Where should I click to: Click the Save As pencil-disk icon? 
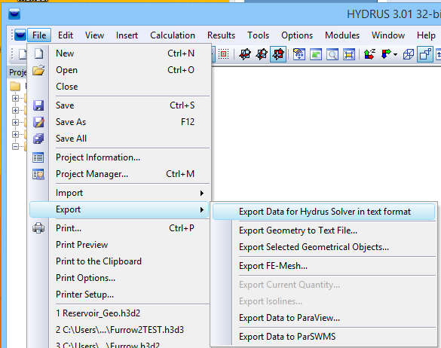[x=38, y=122]
